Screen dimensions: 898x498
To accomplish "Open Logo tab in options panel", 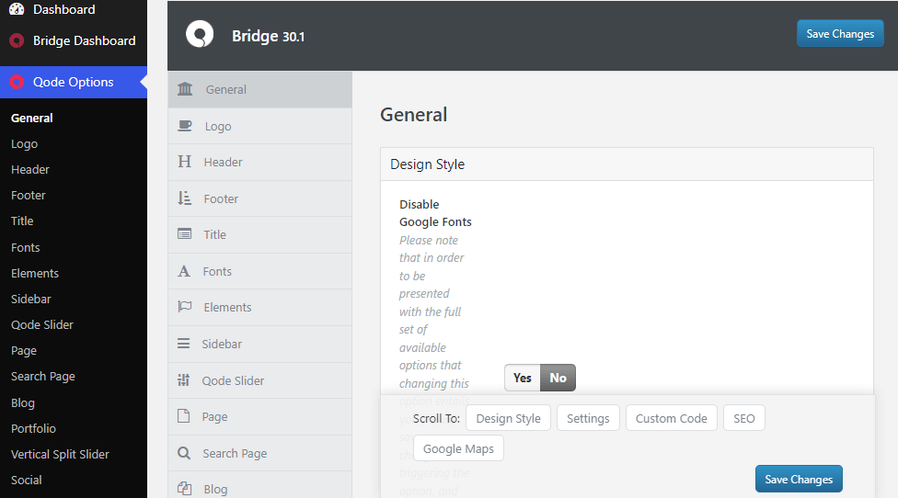I will coord(260,126).
